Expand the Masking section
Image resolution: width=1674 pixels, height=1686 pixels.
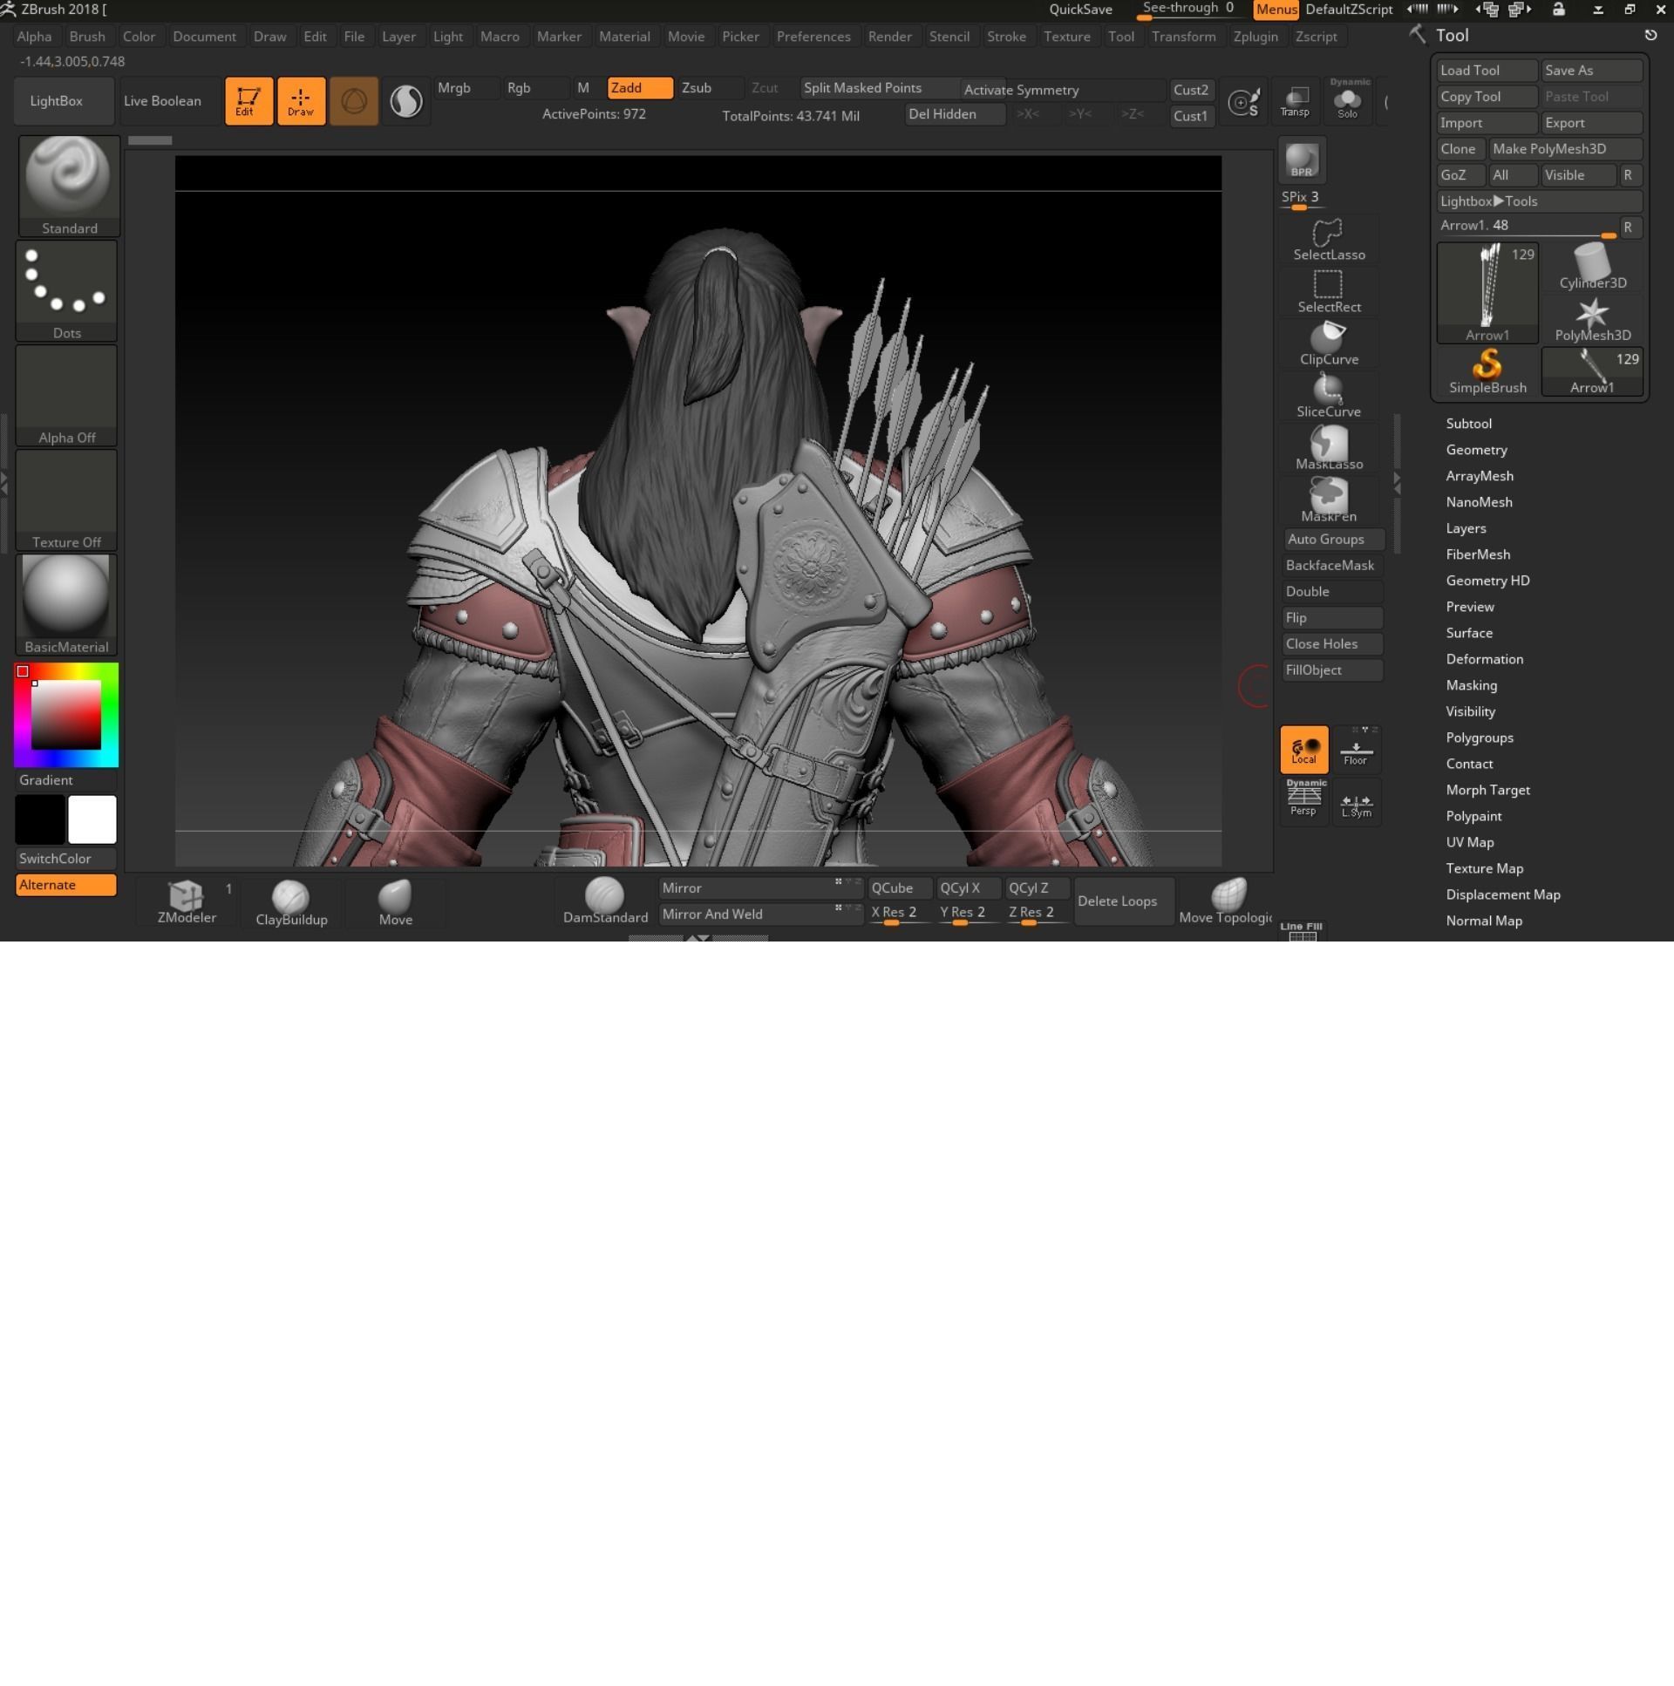1471,685
